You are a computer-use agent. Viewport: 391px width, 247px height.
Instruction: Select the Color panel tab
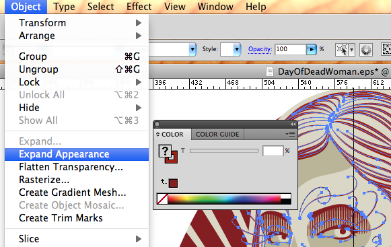pyautogui.click(x=172, y=135)
